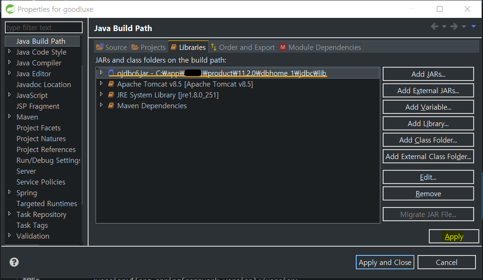Select Java Build Path in sidebar

42,41
